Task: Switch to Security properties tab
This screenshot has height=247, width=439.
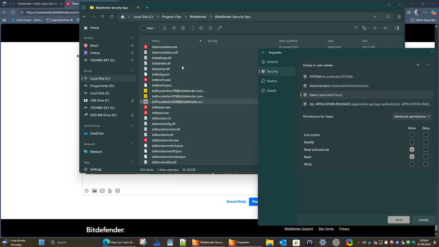Action: click(x=277, y=72)
